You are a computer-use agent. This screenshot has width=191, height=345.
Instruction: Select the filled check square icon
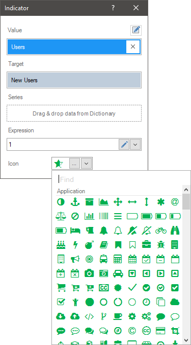click(x=175, y=288)
